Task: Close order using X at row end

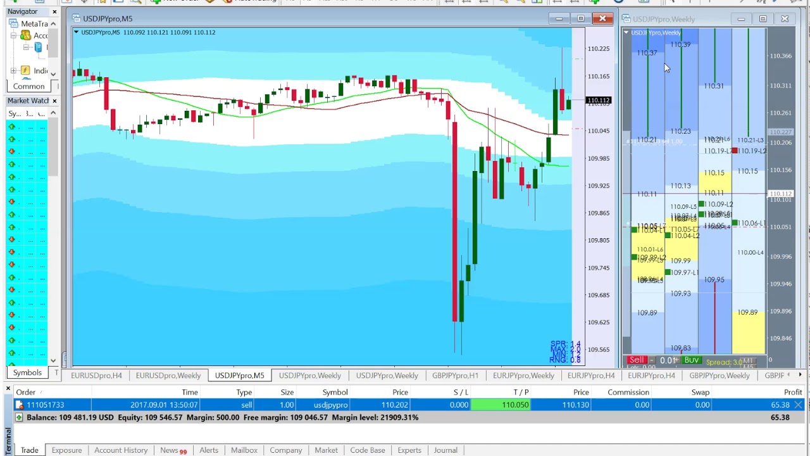Action: pyautogui.click(x=799, y=405)
